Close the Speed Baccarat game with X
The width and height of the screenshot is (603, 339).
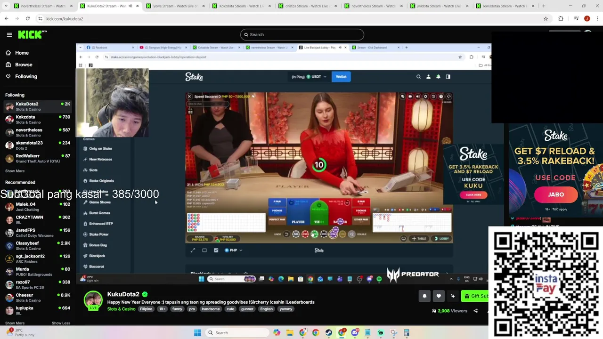click(x=189, y=97)
